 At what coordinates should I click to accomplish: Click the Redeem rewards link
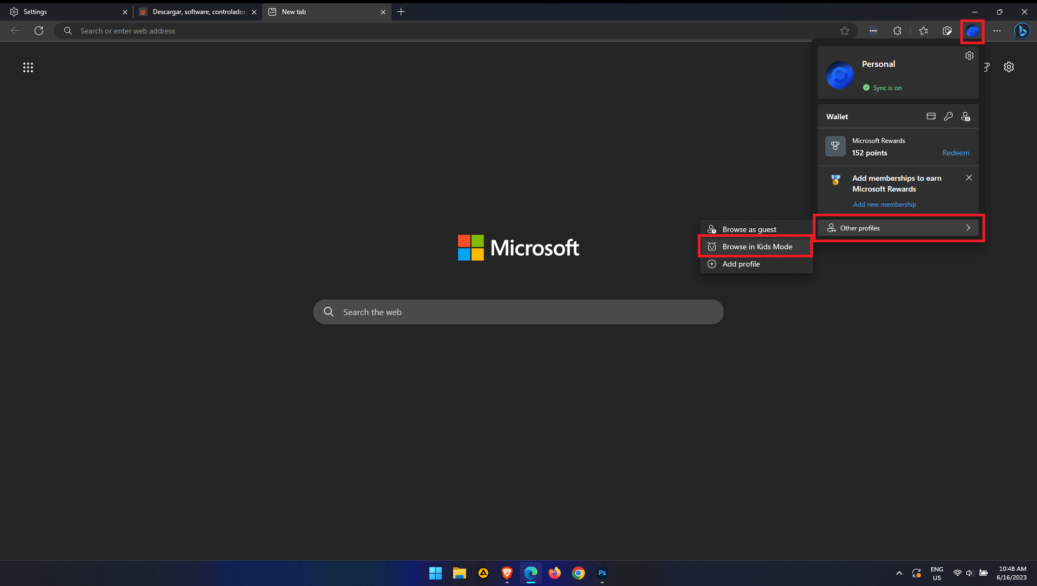[955, 153]
